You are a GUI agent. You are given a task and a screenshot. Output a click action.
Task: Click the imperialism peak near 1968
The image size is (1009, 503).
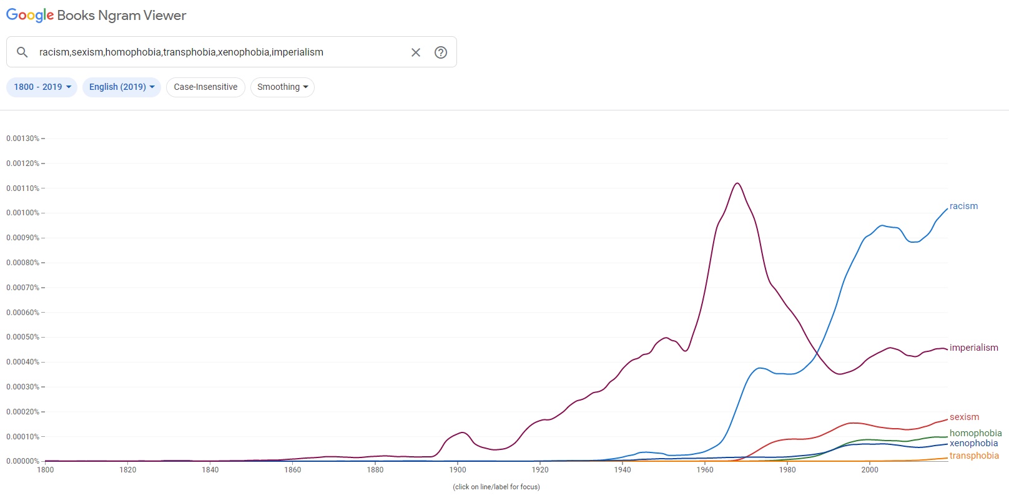(x=737, y=183)
